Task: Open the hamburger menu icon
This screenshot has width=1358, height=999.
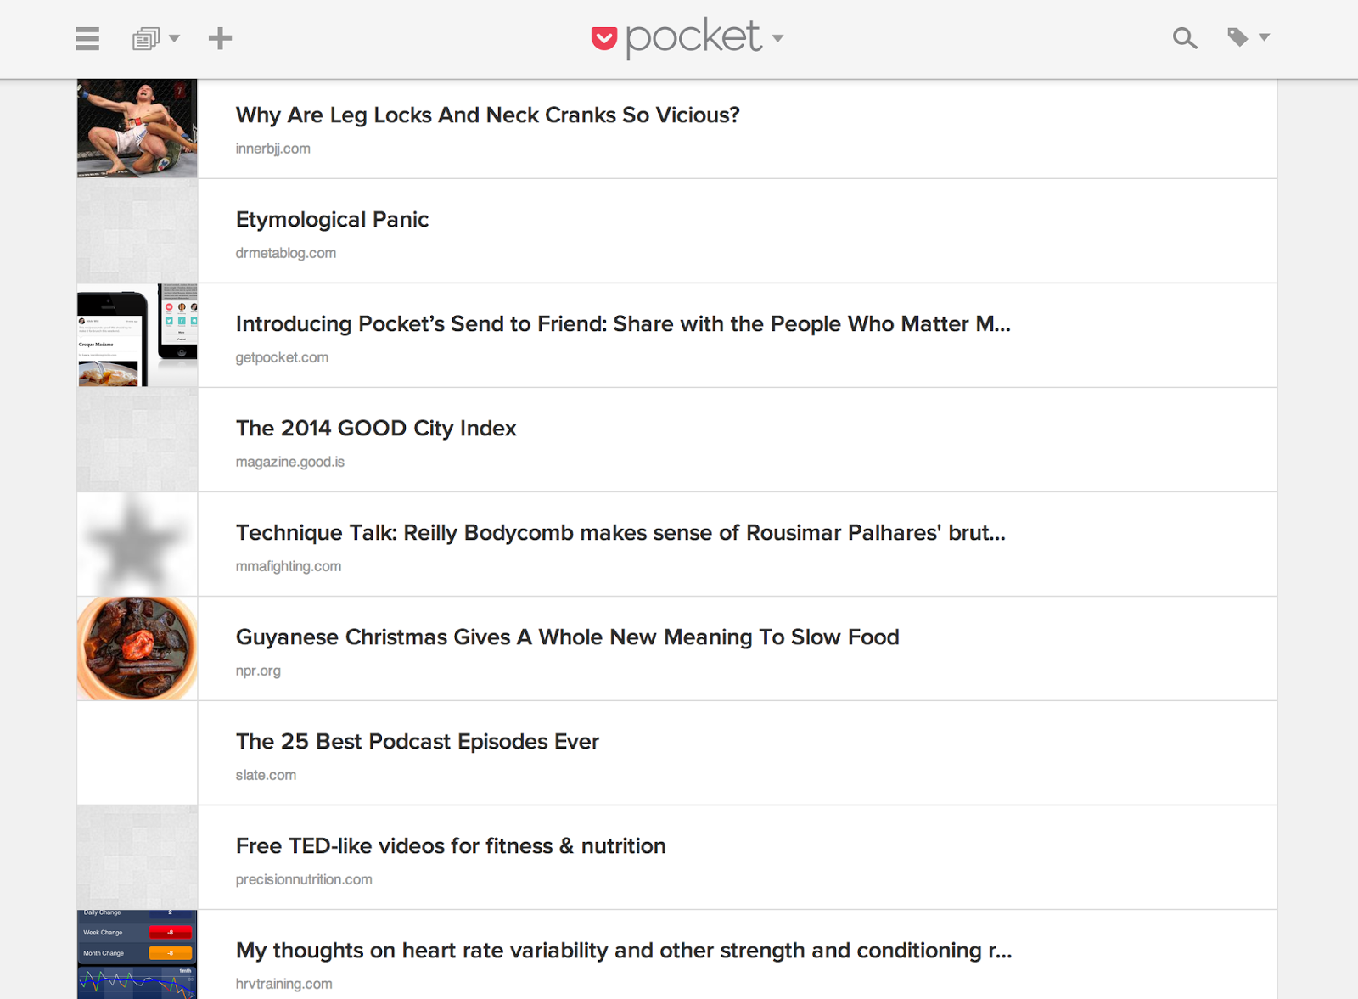Action: [87, 38]
